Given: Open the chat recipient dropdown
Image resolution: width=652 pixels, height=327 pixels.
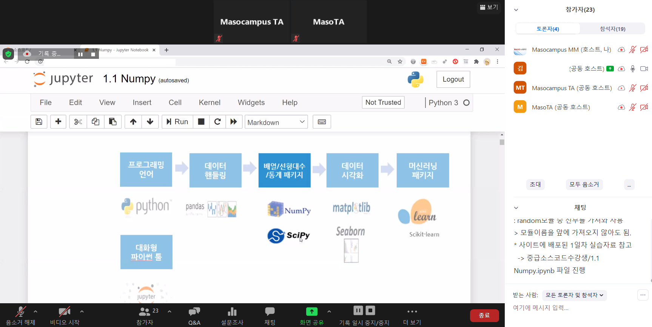Looking at the screenshot, I should pos(574,295).
